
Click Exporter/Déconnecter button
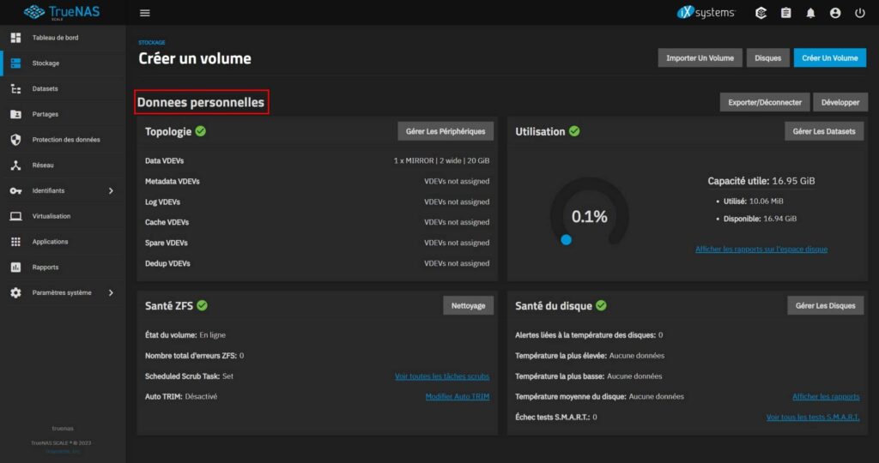click(765, 102)
